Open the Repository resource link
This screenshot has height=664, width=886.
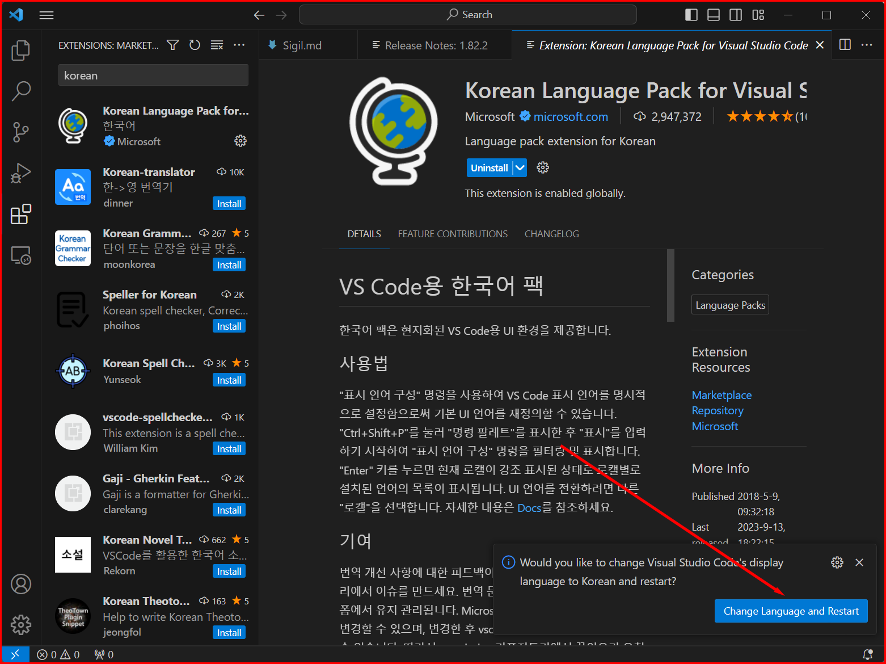click(718, 410)
